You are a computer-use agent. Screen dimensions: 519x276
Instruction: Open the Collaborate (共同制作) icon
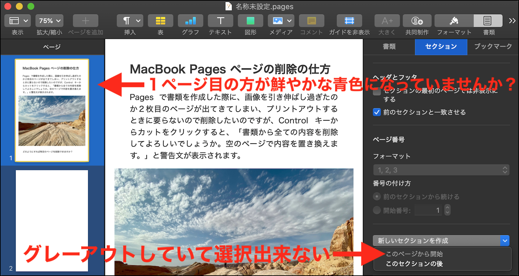point(417,21)
